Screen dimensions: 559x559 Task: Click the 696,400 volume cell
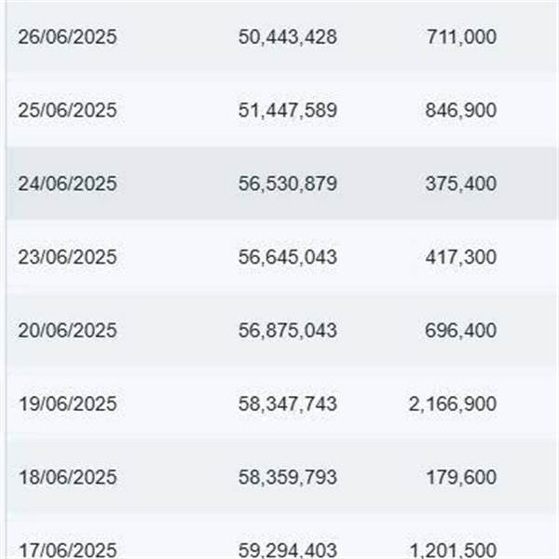(x=460, y=331)
